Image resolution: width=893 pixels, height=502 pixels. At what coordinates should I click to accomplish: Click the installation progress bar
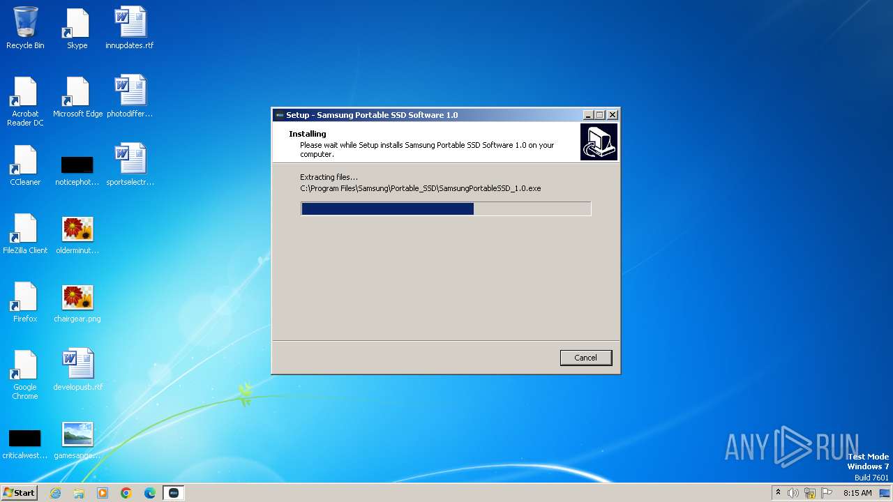pos(446,208)
